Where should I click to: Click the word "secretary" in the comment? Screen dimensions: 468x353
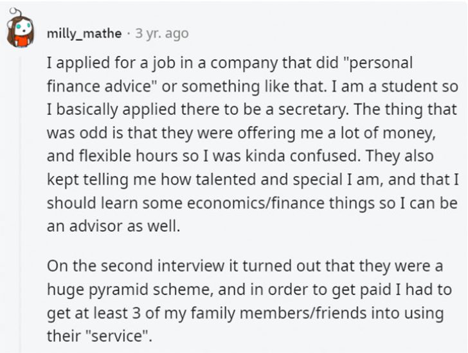312,109
